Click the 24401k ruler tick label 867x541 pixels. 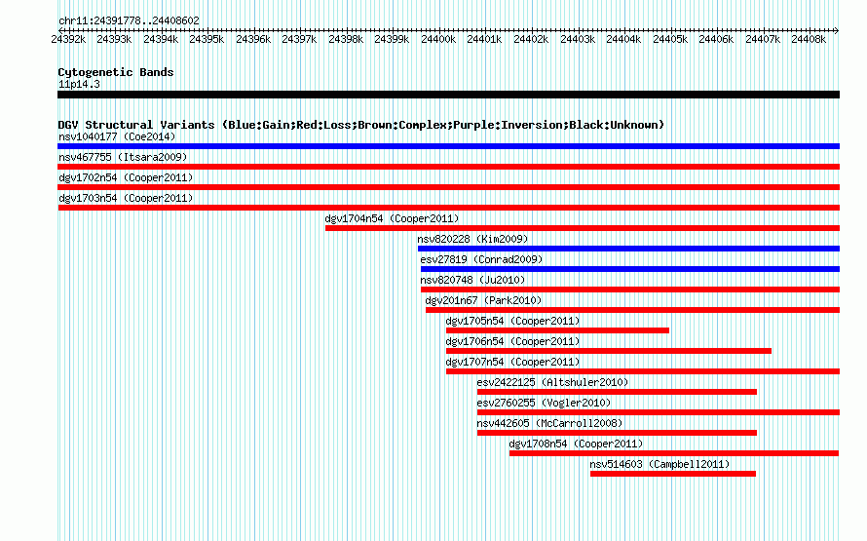[484, 39]
